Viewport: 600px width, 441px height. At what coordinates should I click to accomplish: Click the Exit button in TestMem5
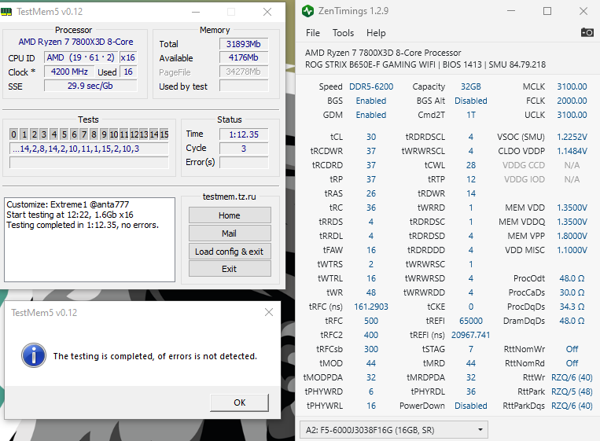click(230, 269)
